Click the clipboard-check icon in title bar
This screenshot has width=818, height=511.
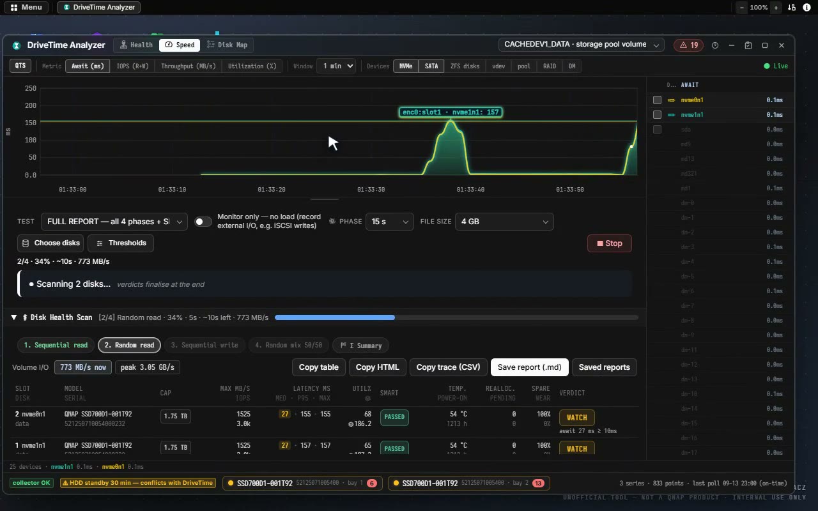[748, 45]
